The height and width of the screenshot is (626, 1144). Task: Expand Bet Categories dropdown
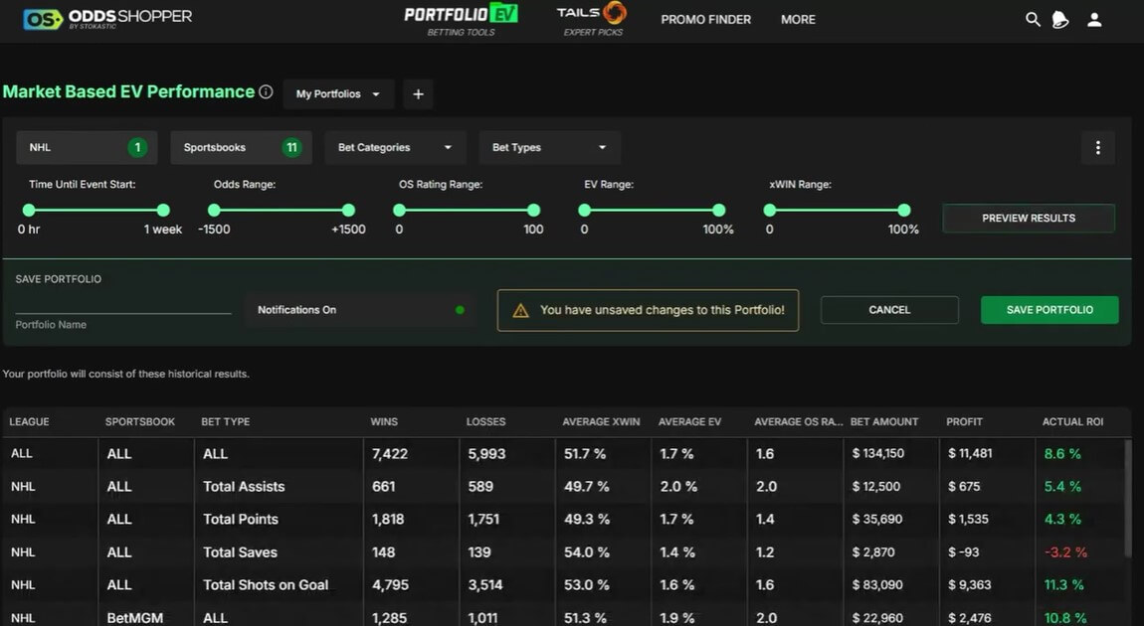click(395, 147)
